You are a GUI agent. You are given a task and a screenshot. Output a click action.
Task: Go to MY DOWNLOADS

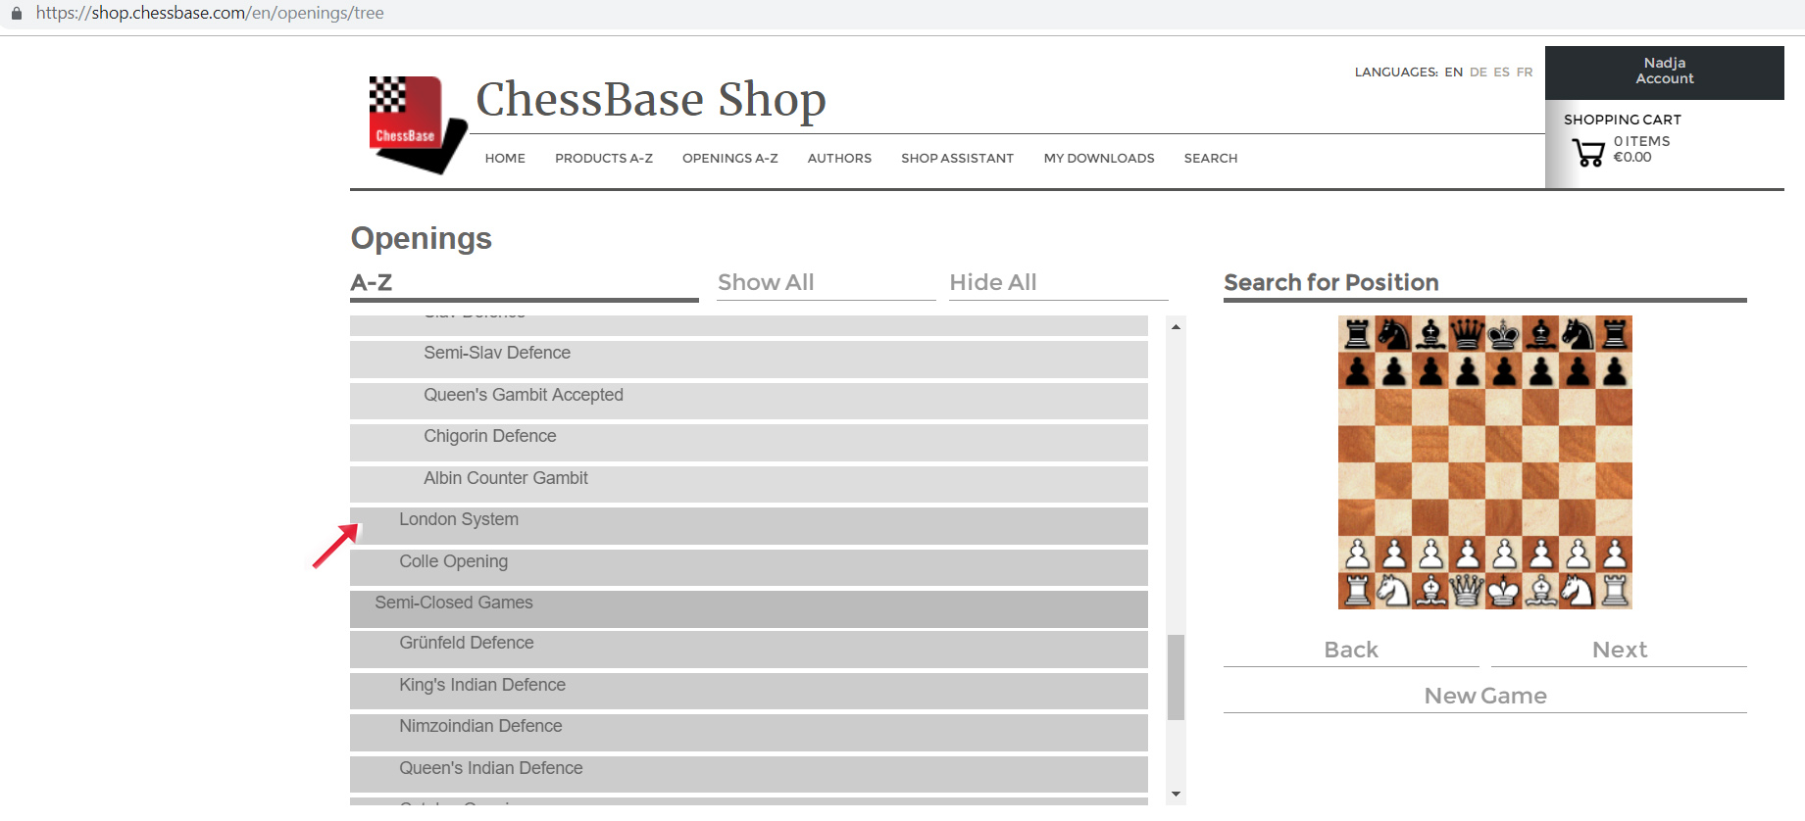click(x=1099, y=158)
